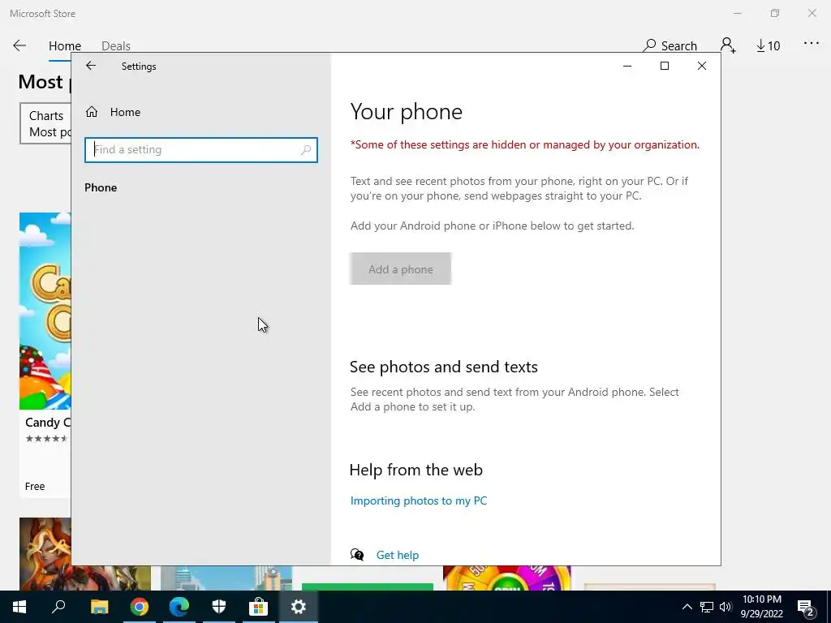The image size is (831, 623).
Task: Open the Charts filter dropdown in Microsoft Store
Action: (x=45, y=123)
